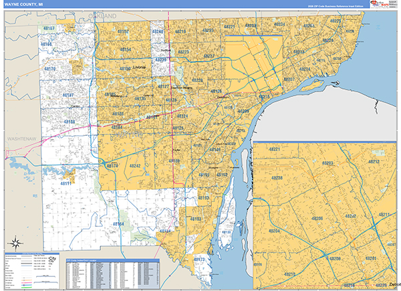The height and width of the screenshot is (291, 401).
Task: Click ZIP code 48173 label
Action: click(x=198, y=258)
